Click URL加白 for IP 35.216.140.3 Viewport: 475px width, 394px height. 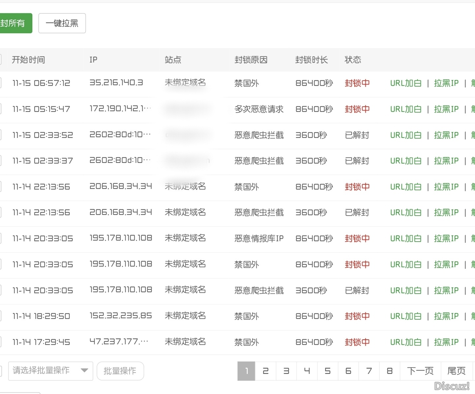coord(405,83)
